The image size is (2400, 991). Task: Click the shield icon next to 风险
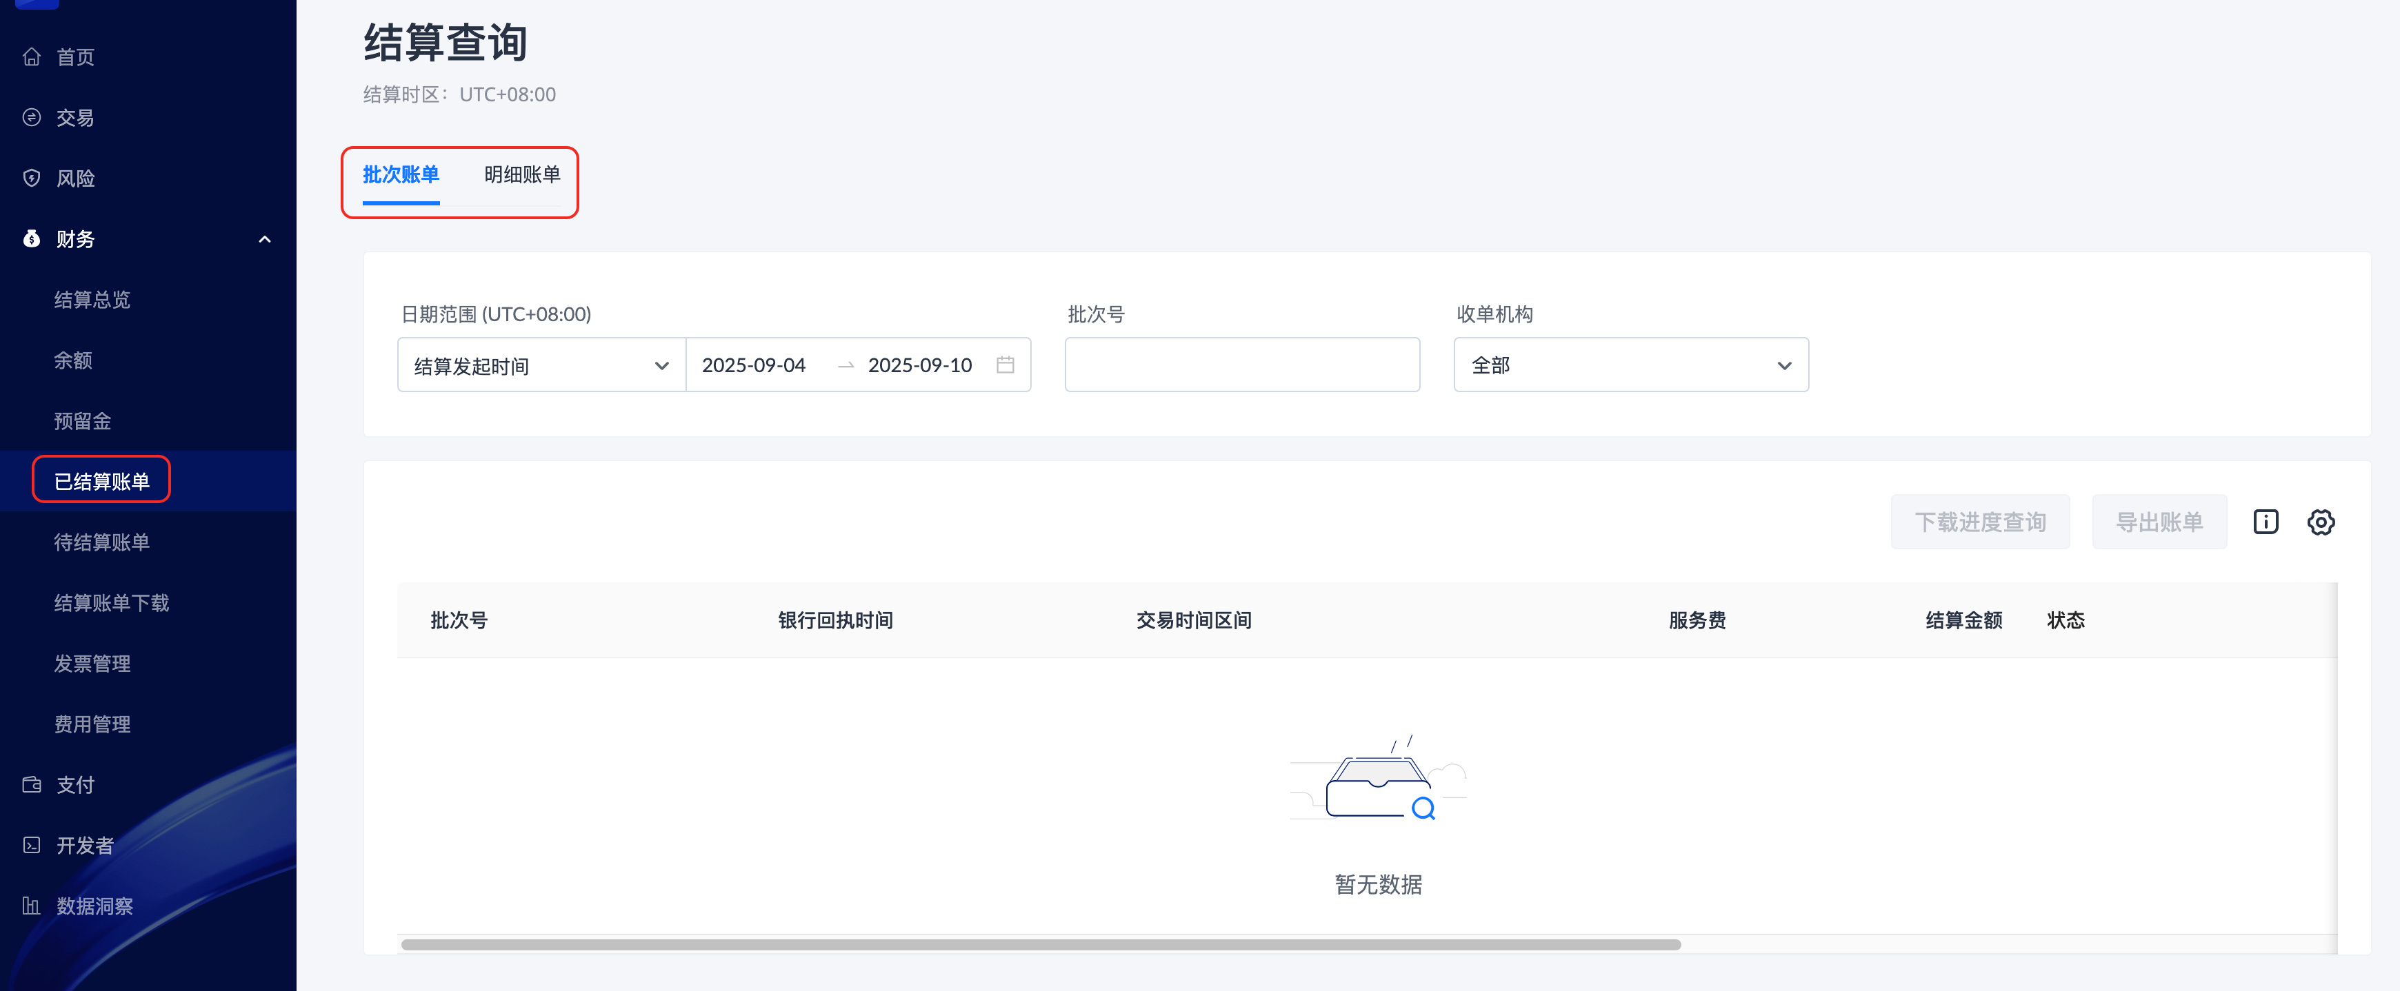click(x=32, y=178)
